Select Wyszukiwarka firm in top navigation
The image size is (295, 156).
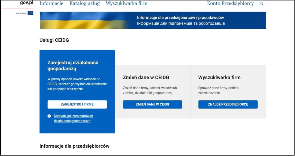126,3
